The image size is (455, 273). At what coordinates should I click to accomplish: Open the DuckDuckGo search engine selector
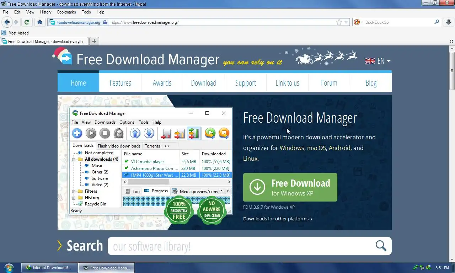[358, 22]
